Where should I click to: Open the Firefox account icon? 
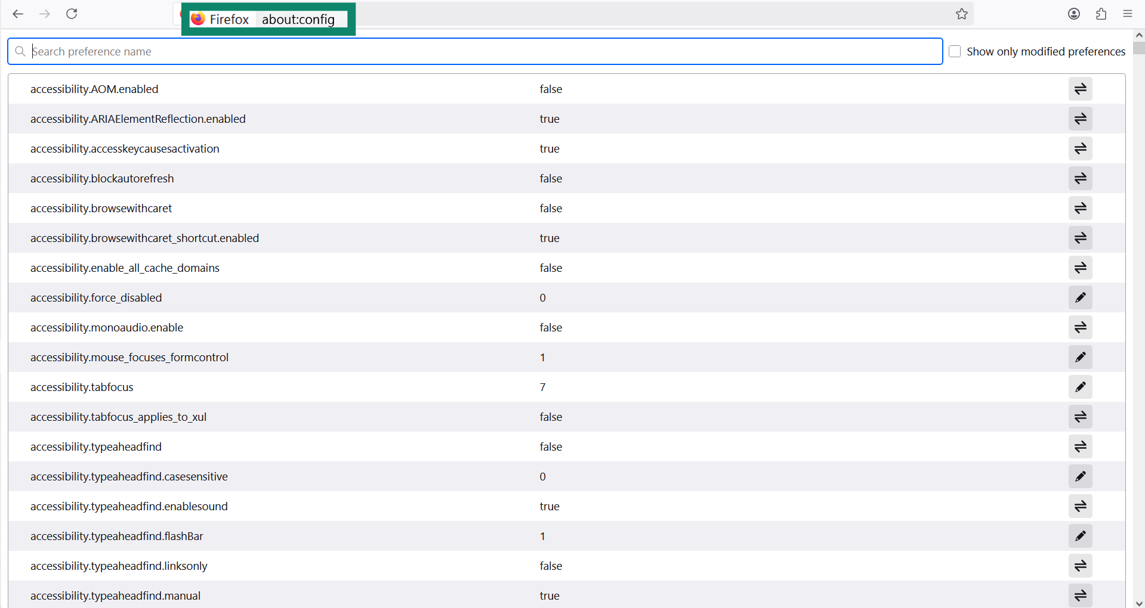click(x=1074, y=14)
